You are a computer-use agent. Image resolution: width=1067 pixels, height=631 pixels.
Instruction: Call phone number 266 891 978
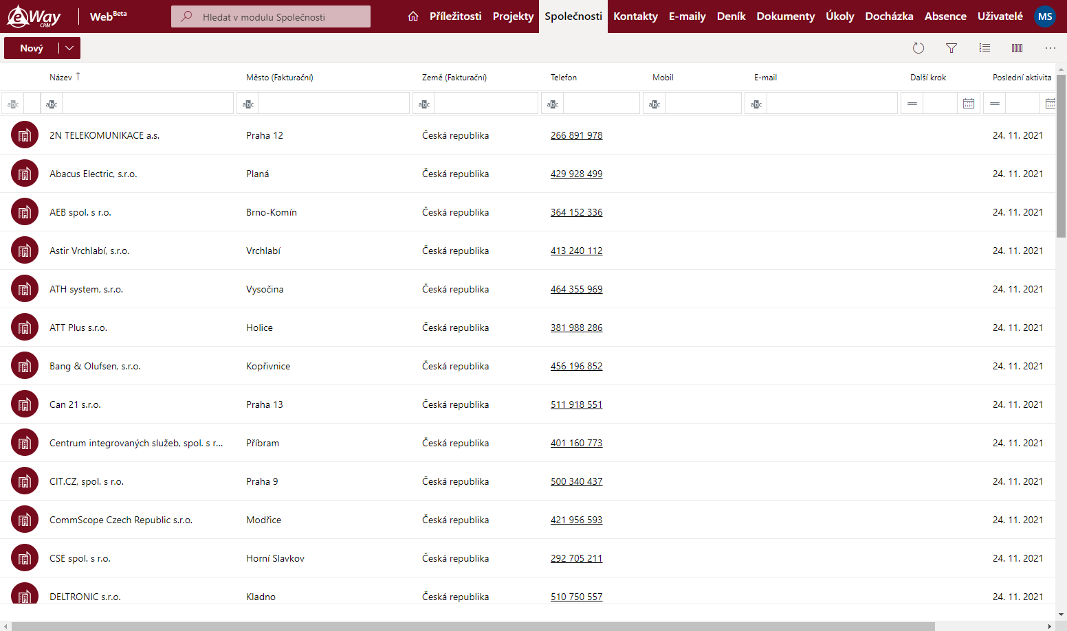coord(576,135)
